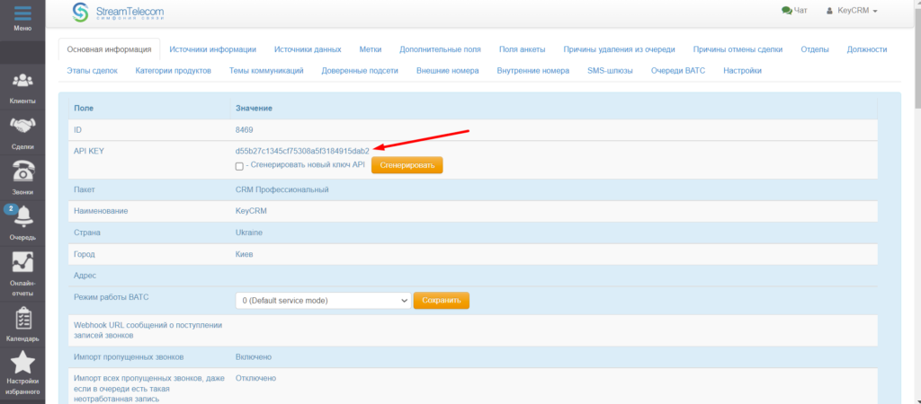Open the Метки tab

(370, 49)
